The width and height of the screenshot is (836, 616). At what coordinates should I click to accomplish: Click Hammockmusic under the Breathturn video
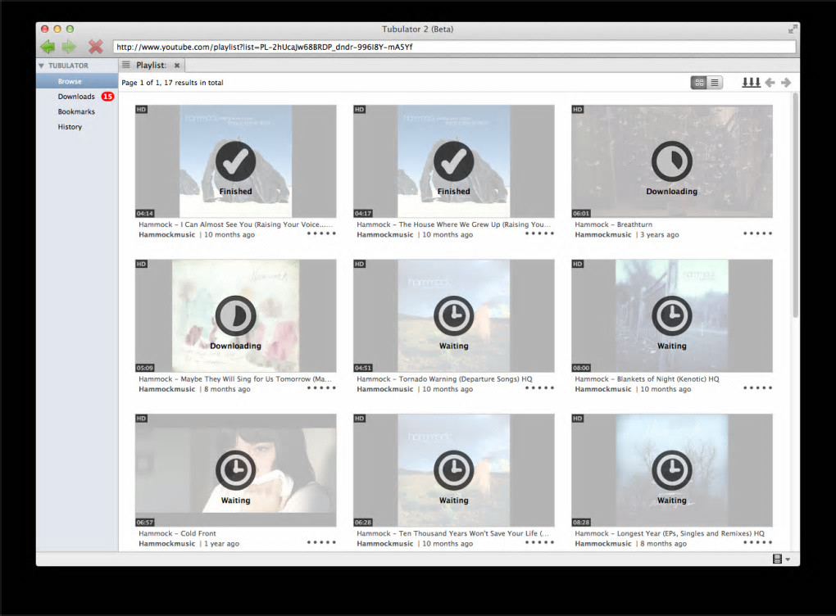[603, 234]
